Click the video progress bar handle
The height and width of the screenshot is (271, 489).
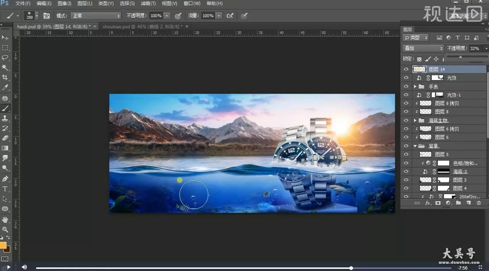click(351, 268)
